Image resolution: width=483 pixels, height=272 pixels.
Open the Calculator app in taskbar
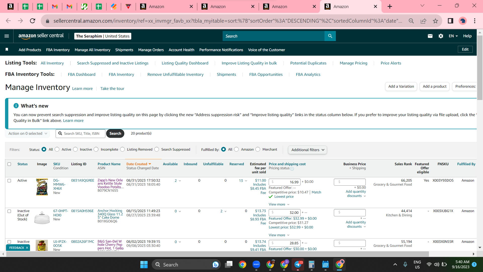(x=312, y=264)
